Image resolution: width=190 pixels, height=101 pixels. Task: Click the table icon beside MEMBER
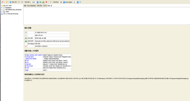4,8
